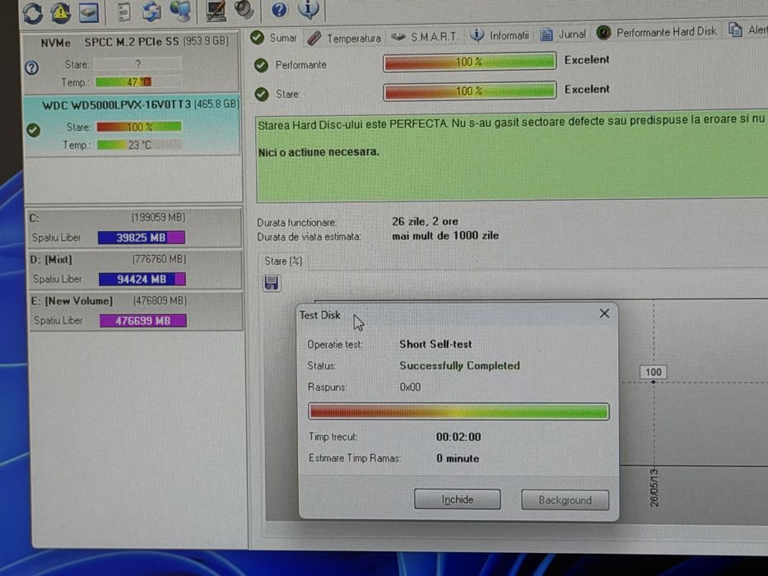Click the speaker sound toolbar icon
This screenshot has height=576, width=768.
(x=244, y=10)
